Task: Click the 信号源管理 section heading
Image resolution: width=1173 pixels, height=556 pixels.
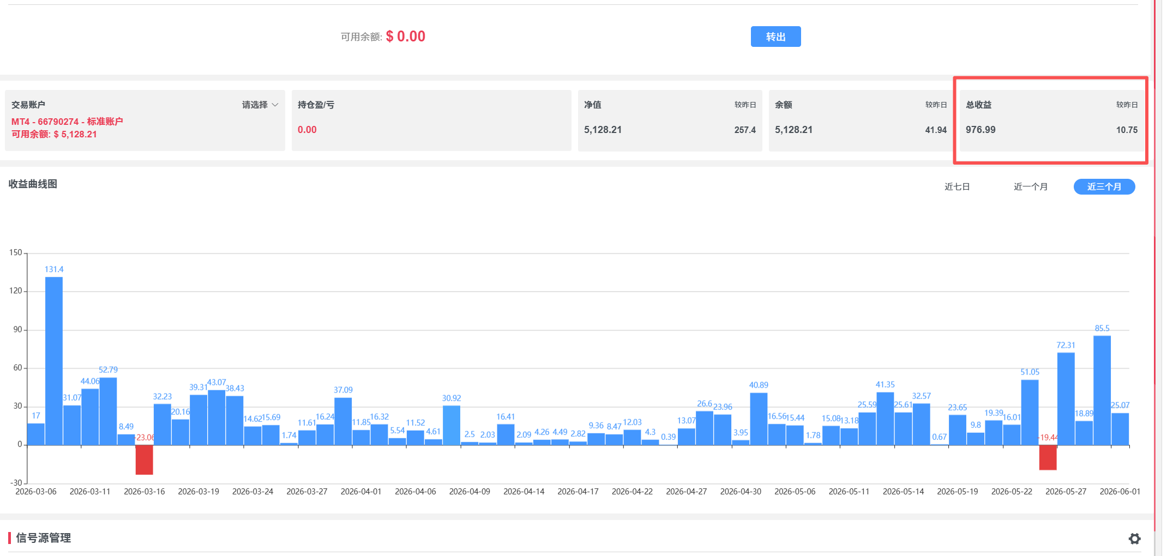Action: [x=44, y=538]
